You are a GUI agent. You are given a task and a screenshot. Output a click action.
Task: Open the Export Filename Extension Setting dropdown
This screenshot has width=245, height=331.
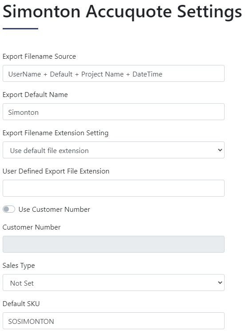tap(114, 150)
